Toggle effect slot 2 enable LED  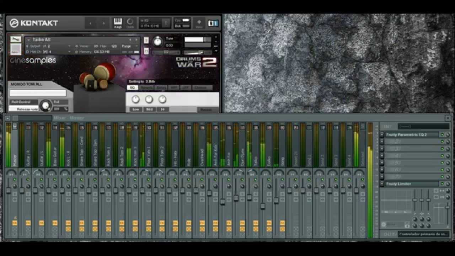442,142
